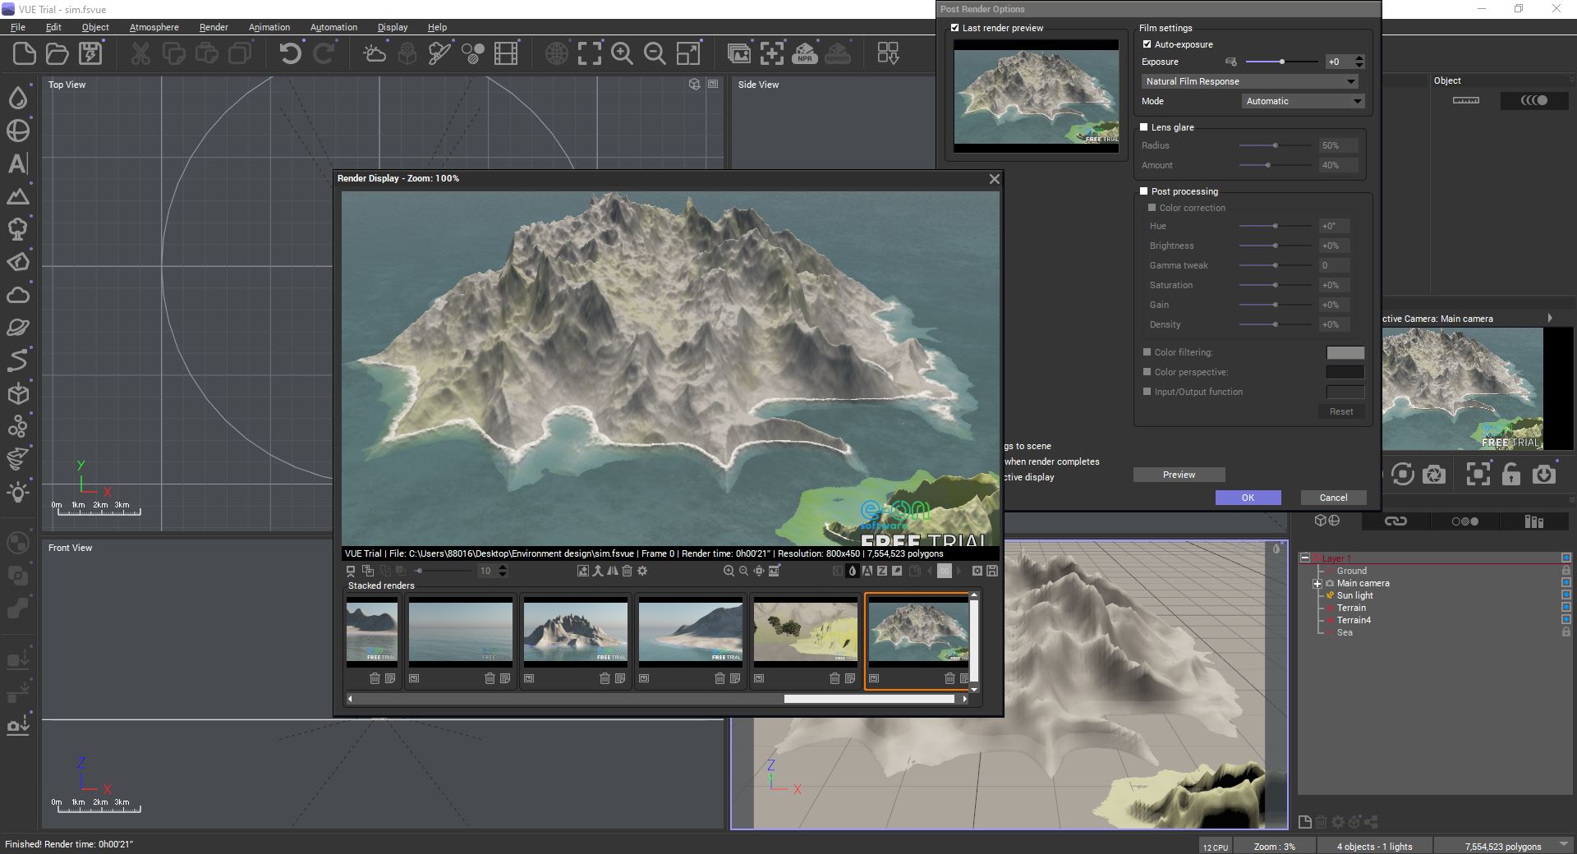Viewport: 1577px width, 854px height.
Task: Click the Active Camera arrow expander
Action: (x=1550, y=319)
